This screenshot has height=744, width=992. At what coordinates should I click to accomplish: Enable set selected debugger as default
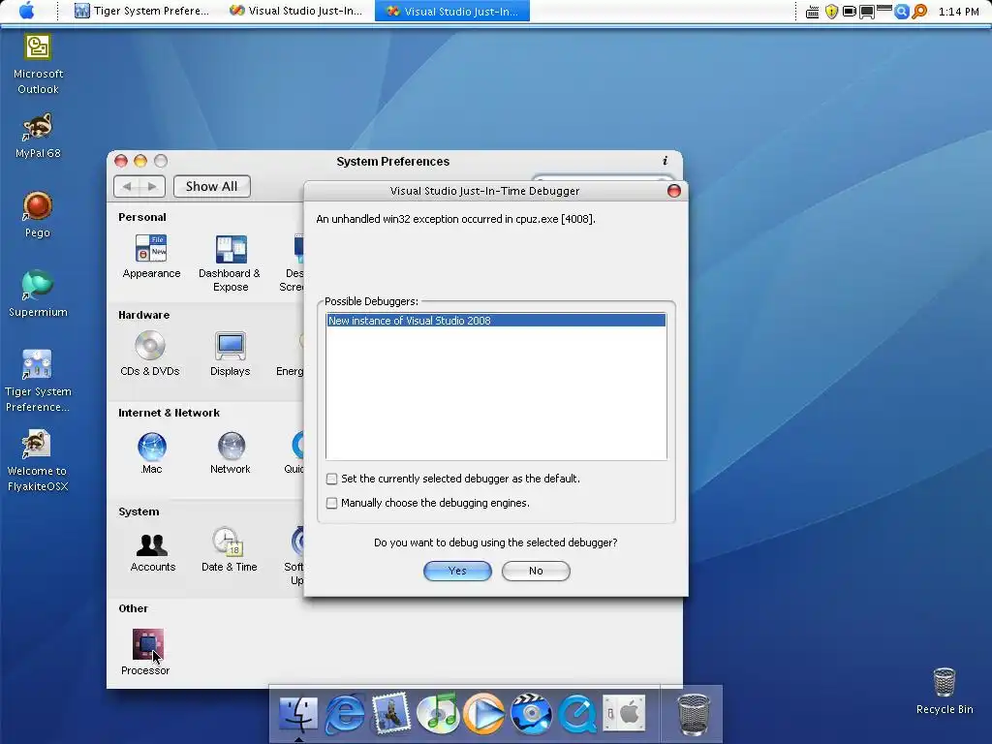[x=331, y=479]
